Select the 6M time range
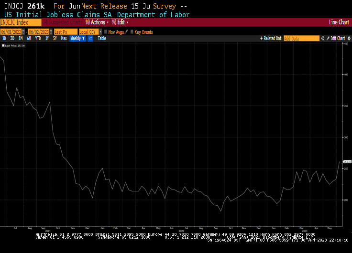Image resolution: width=352 pixels, height=253 pixels. pos(29,38)
